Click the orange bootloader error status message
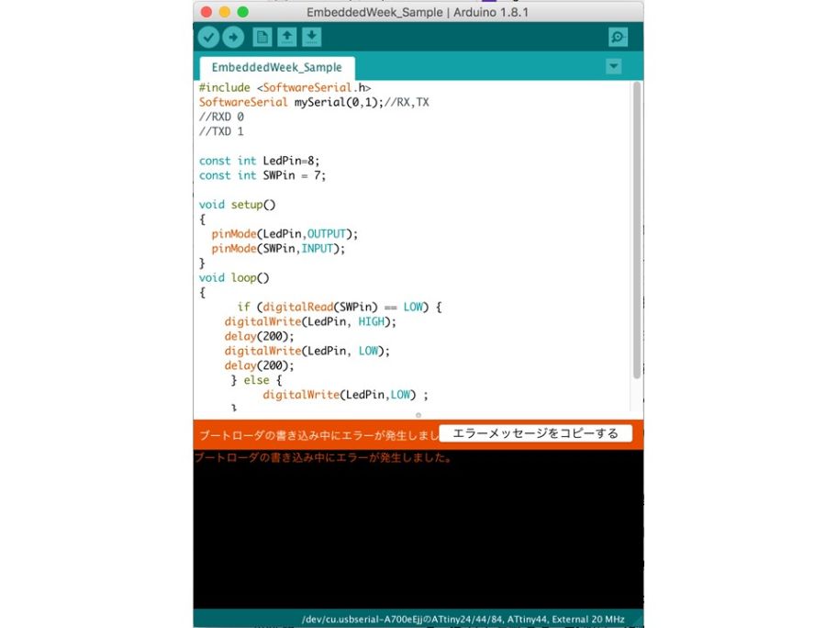The image size is (837, 628). [318, 435]
